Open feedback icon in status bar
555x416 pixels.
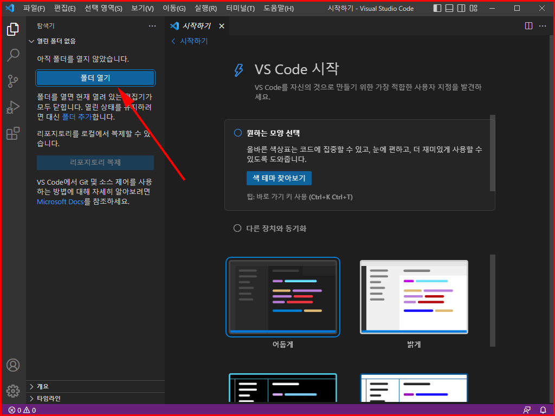(x=527, y=411)
